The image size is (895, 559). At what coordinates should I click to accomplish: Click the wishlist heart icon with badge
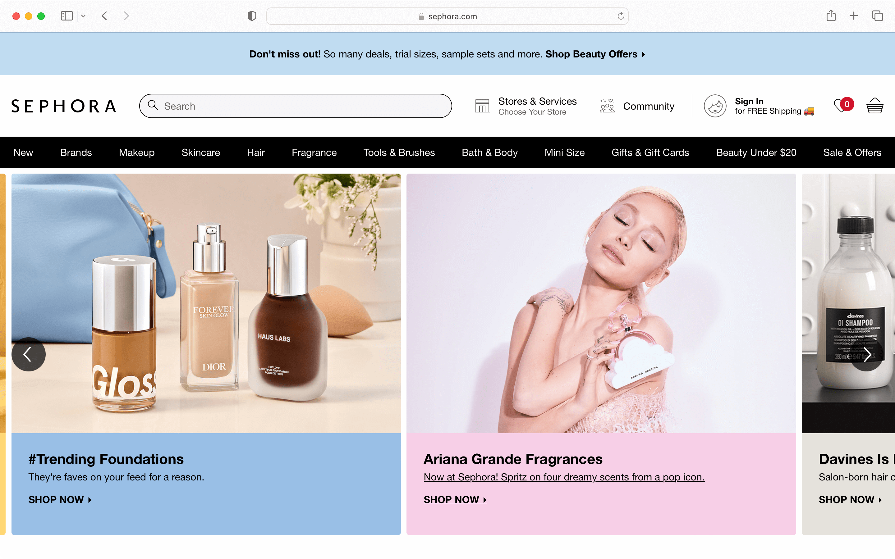pyautogui.click(x=842, y=106)
